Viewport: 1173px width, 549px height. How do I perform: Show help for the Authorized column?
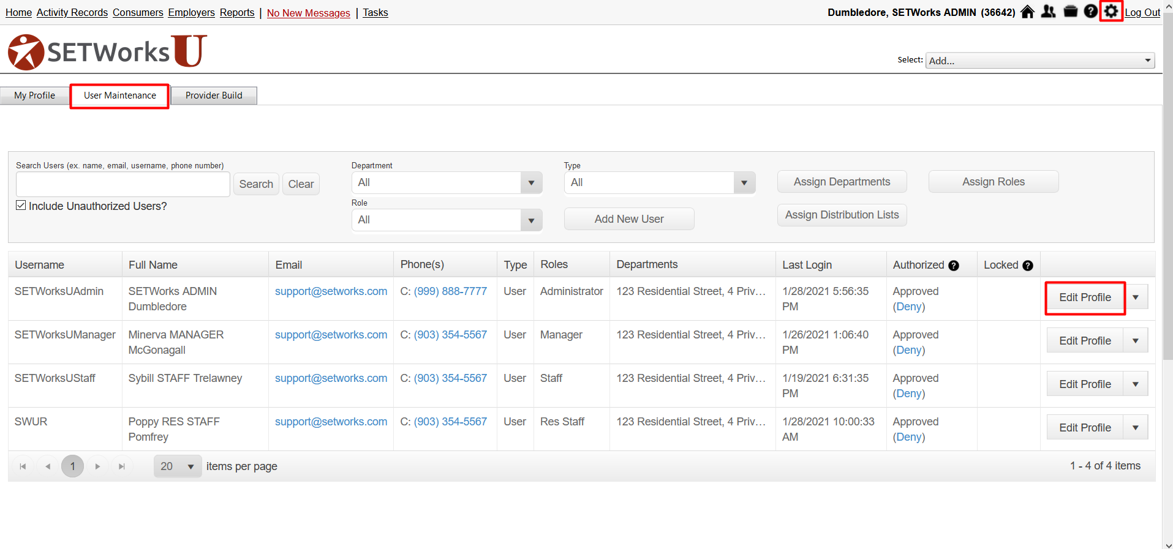[x=954, y=266]
